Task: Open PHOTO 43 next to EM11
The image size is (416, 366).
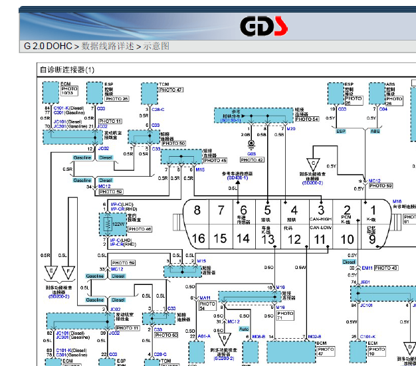Action: [x=386, y=268]
